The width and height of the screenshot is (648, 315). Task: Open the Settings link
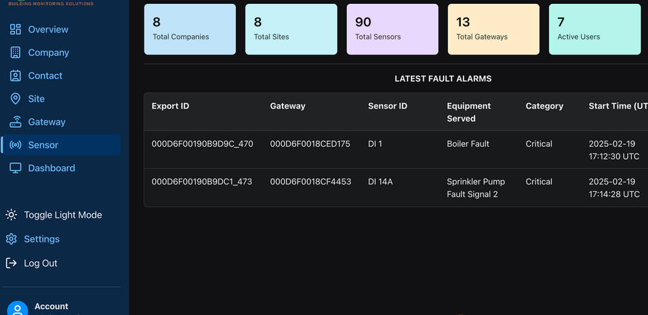pyautogui.click(x=41, y=239)
